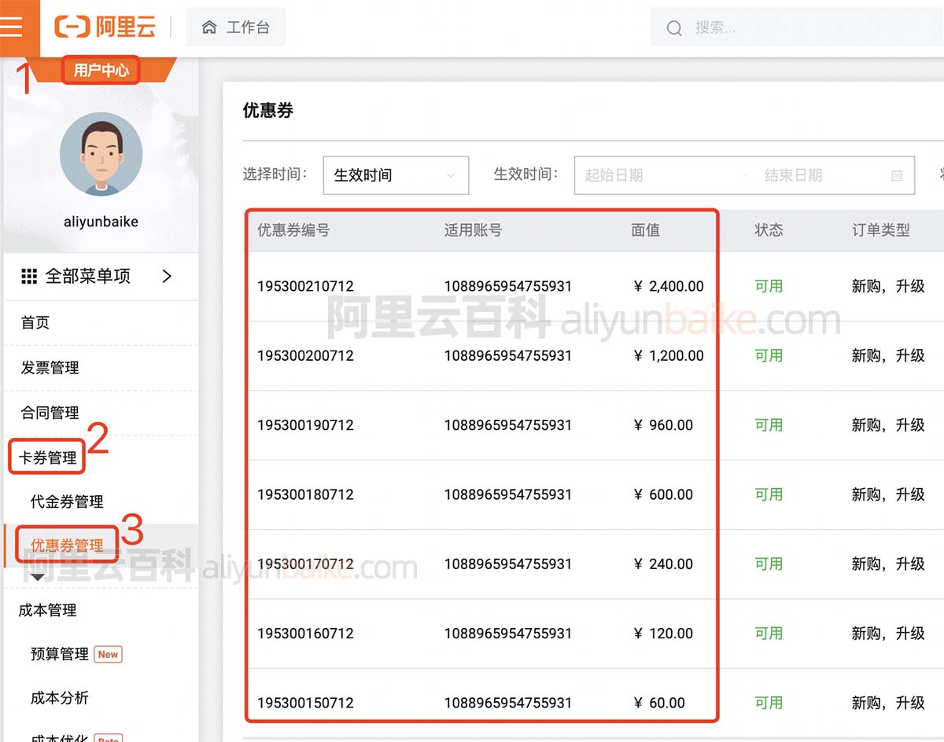Open the 工作台 button

click(236, 28)
